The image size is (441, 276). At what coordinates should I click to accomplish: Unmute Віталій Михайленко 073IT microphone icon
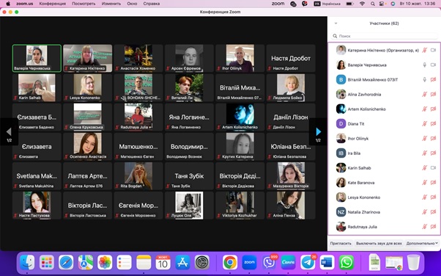coord(424,79)
